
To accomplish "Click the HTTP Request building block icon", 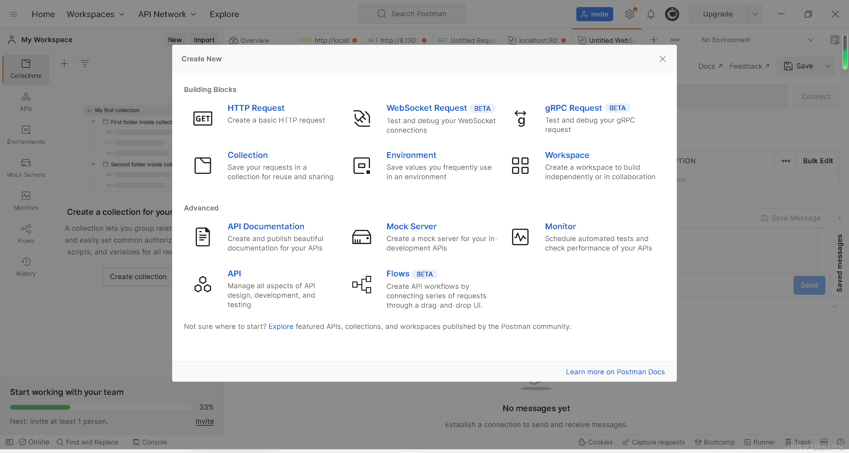I will pyautogui.click(x=203, y=117).
